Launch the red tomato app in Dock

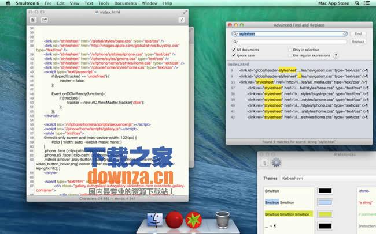point(174,219)
